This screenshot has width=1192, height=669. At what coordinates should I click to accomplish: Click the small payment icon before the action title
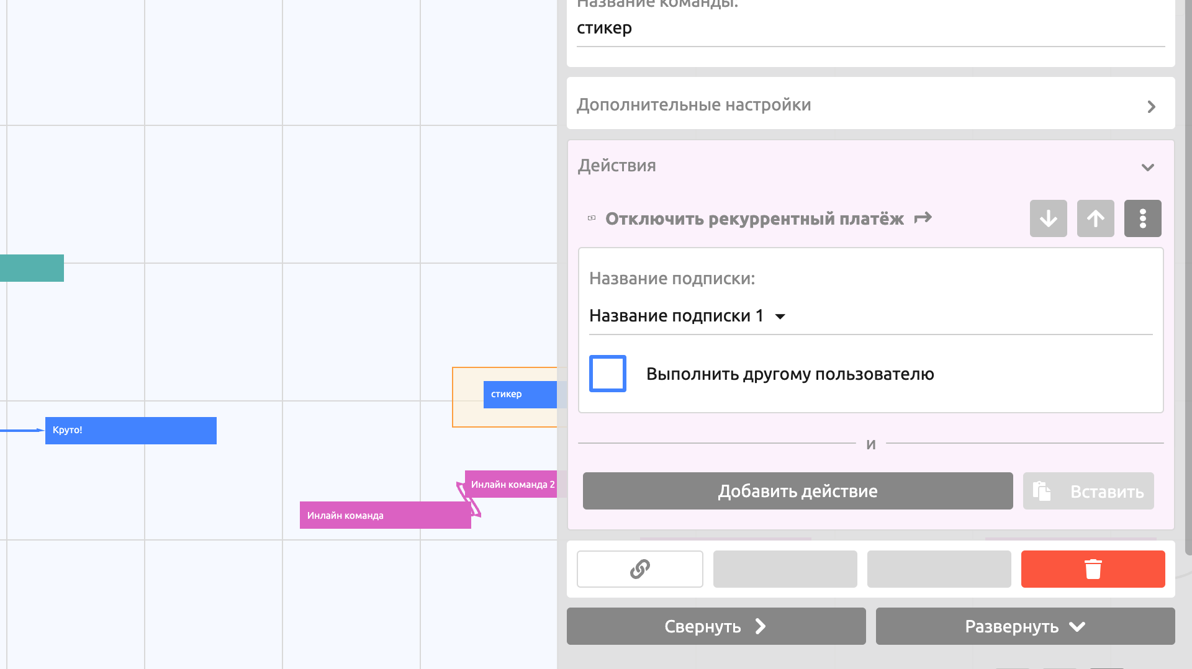(x=592, y=218)
